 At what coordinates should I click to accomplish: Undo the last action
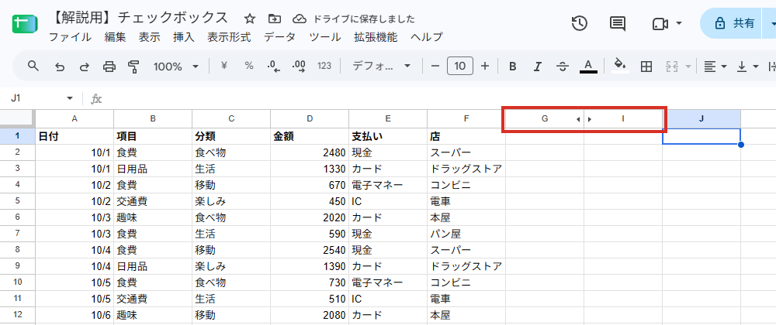pos(60,66)
